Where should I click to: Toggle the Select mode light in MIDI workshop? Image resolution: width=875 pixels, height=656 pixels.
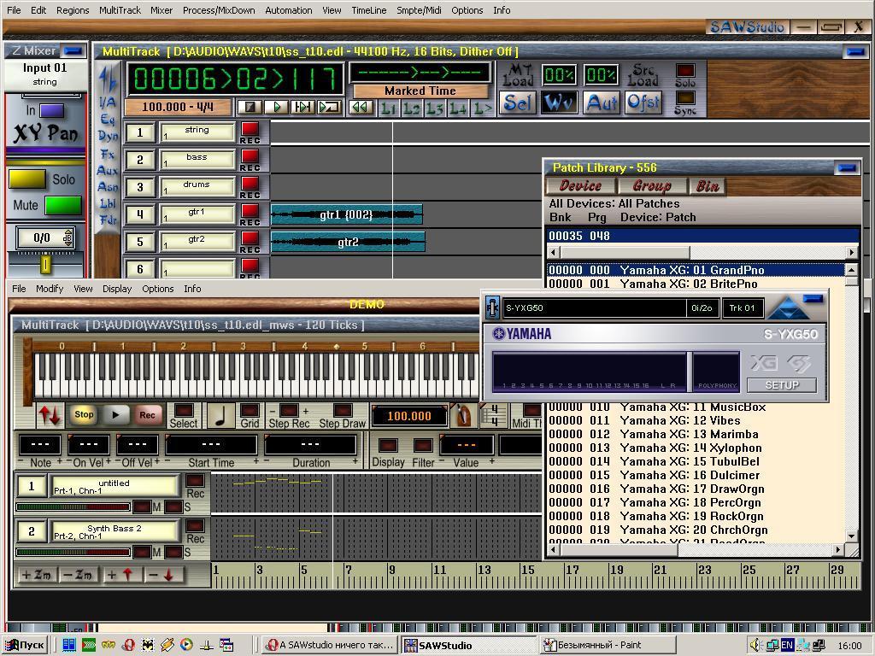tap(184, 410)
